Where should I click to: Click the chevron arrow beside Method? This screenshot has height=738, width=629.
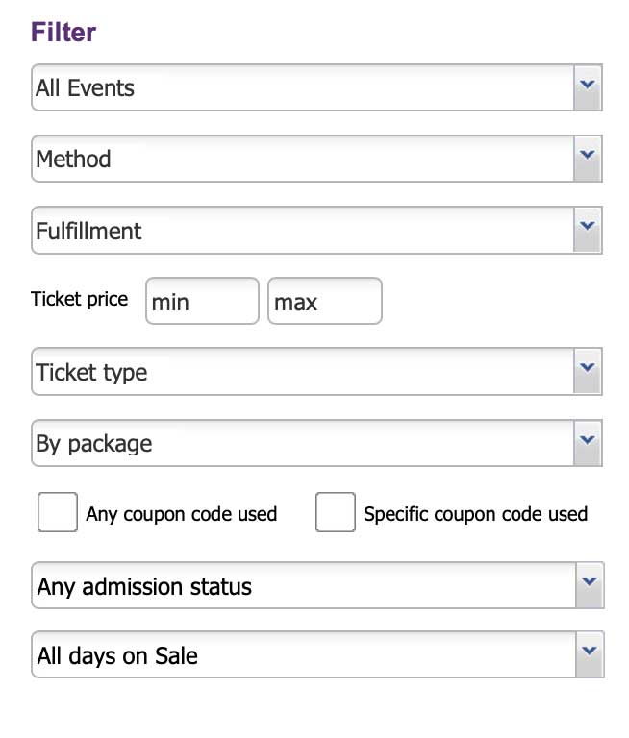[588, 159]
